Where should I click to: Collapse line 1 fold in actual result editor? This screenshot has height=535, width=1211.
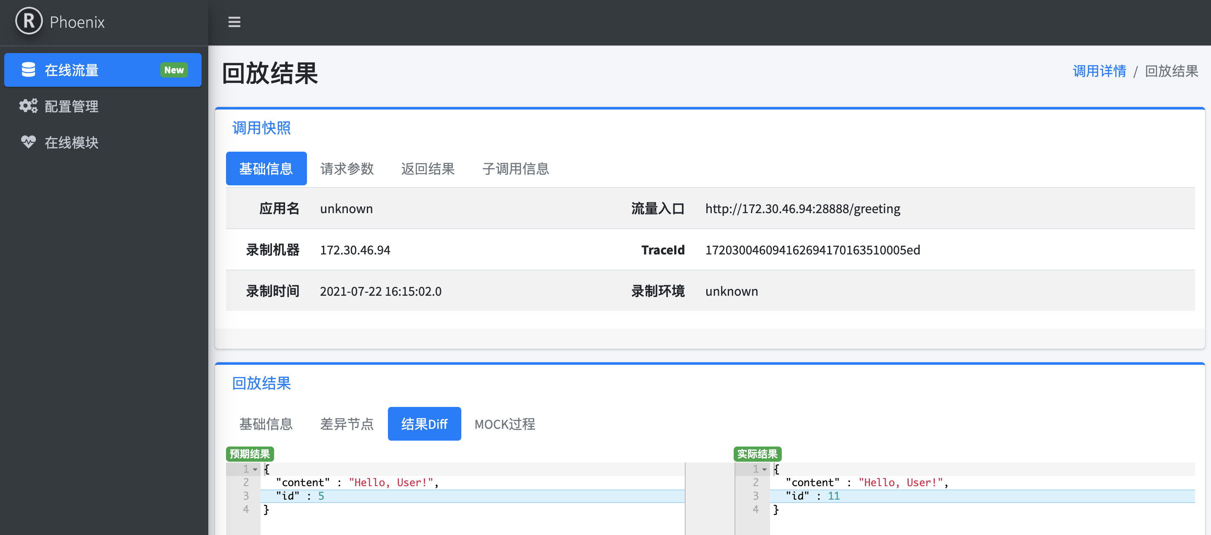tap(764, 469)
